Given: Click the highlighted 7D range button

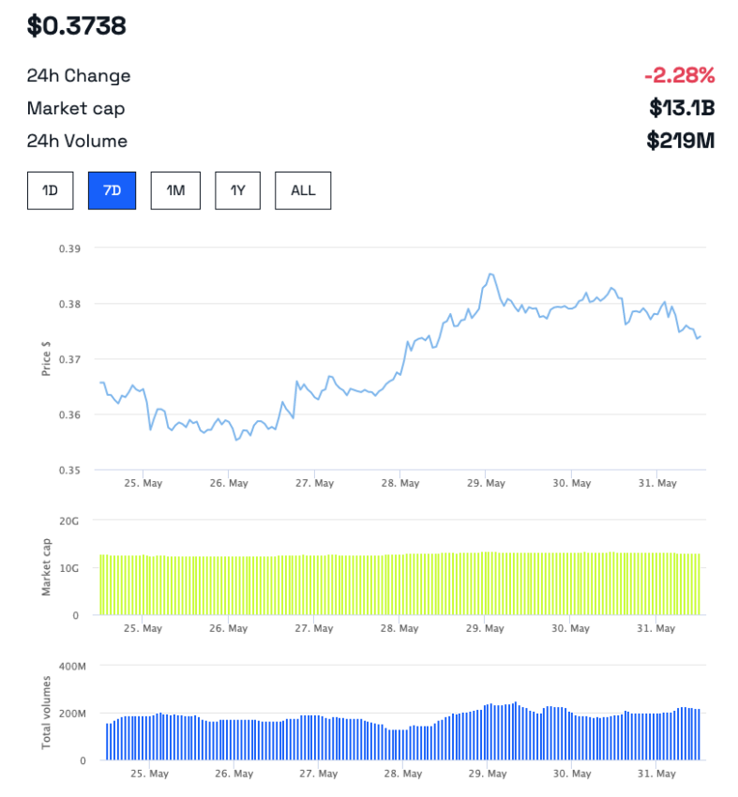Looking at the screenshot, I should click(x=112, y=190).
